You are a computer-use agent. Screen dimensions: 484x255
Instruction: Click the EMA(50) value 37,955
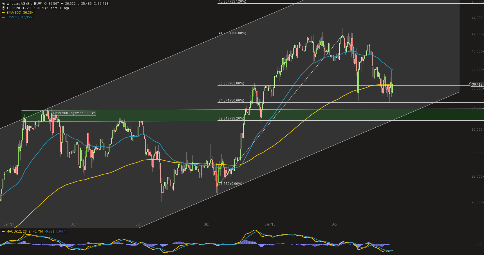click(26, 17)
